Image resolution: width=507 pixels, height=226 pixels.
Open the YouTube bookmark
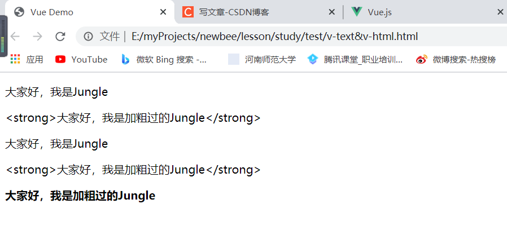[x=81, y=59]
